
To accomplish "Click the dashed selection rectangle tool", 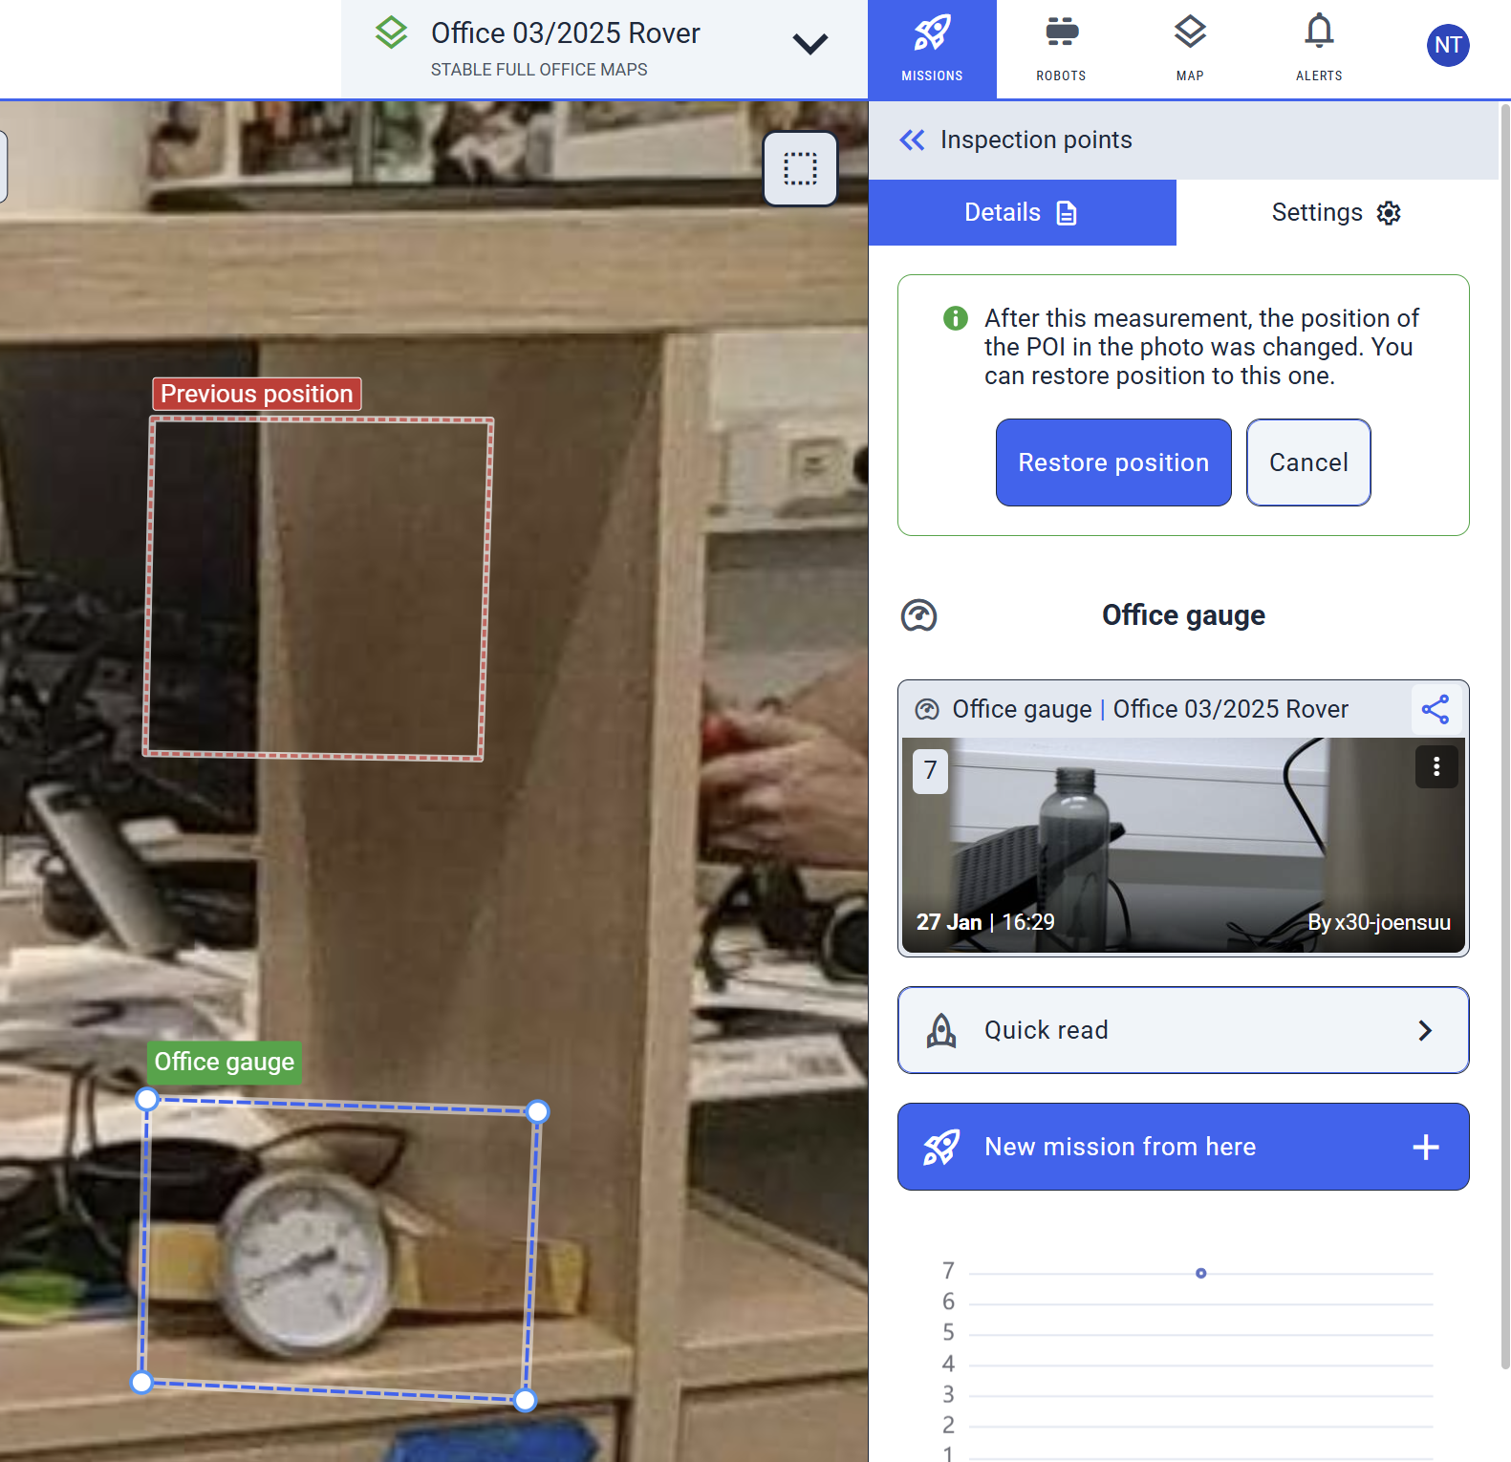I will pyautogui.click(x=801, y=169).
